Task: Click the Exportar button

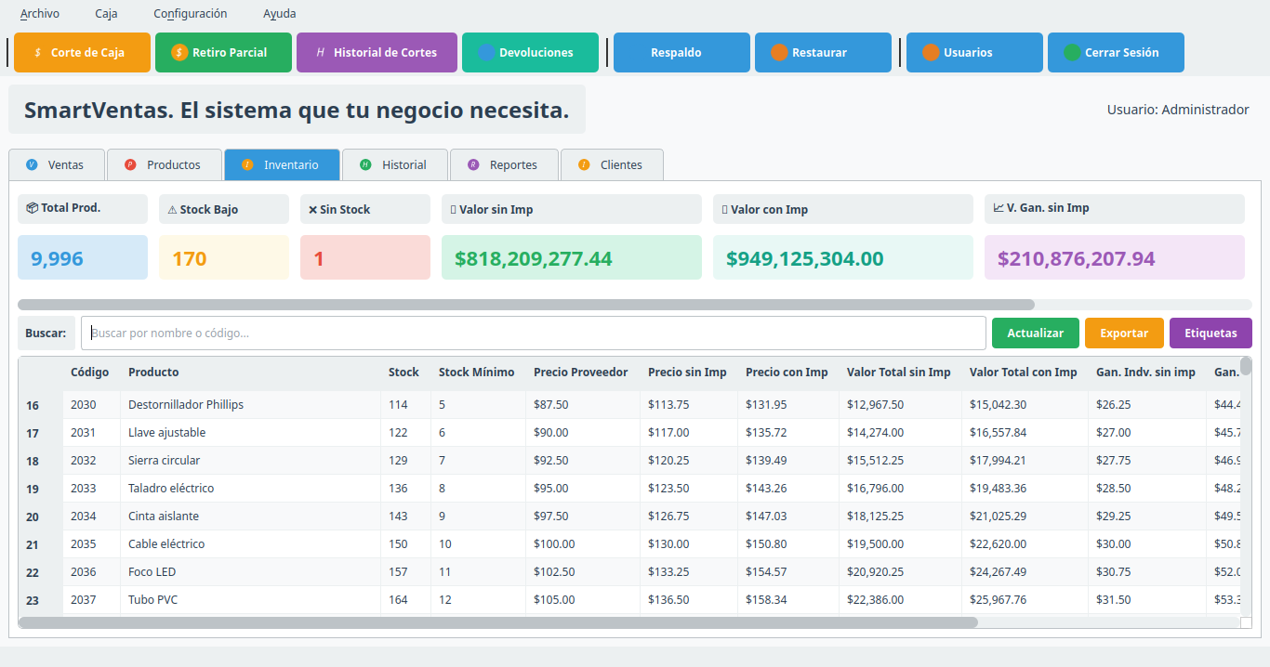Action: click(x=1124, y=333)
